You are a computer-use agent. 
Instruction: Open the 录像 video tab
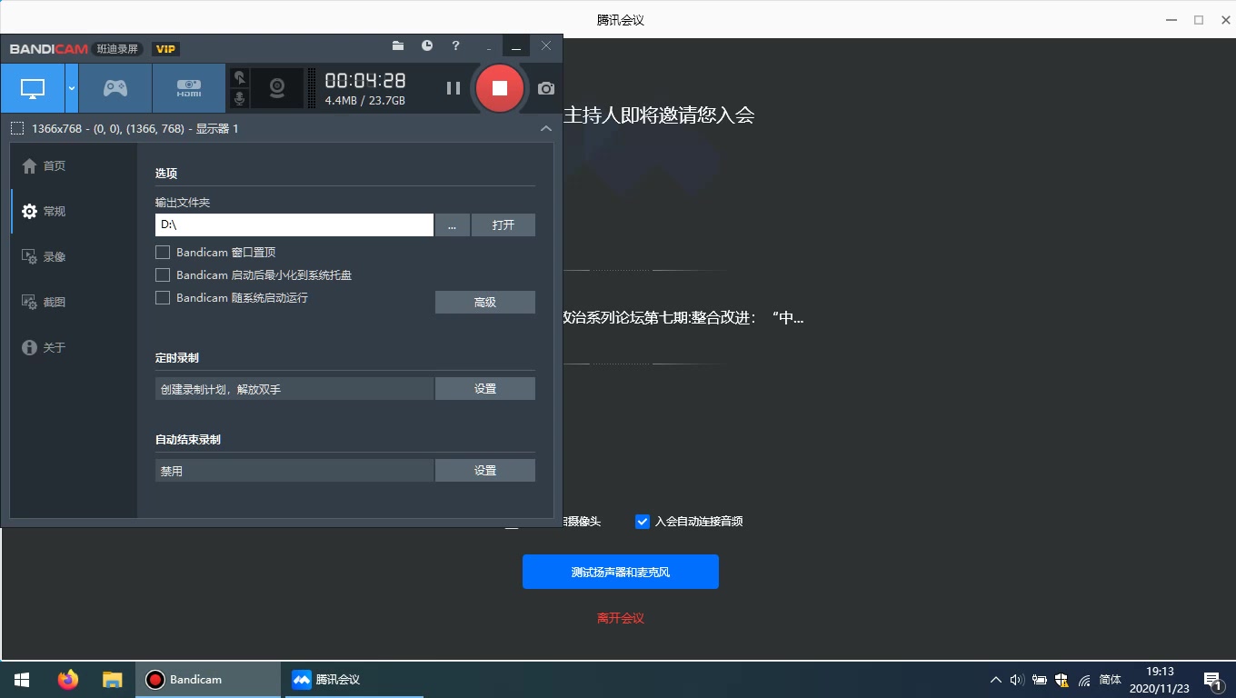(74, 256)
